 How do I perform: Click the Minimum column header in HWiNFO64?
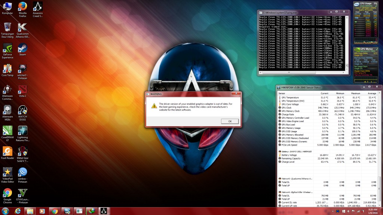point(337,93)
